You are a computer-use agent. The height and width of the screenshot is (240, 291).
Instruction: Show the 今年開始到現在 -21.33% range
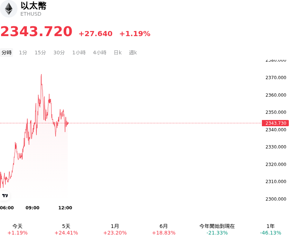click(217, 229)
